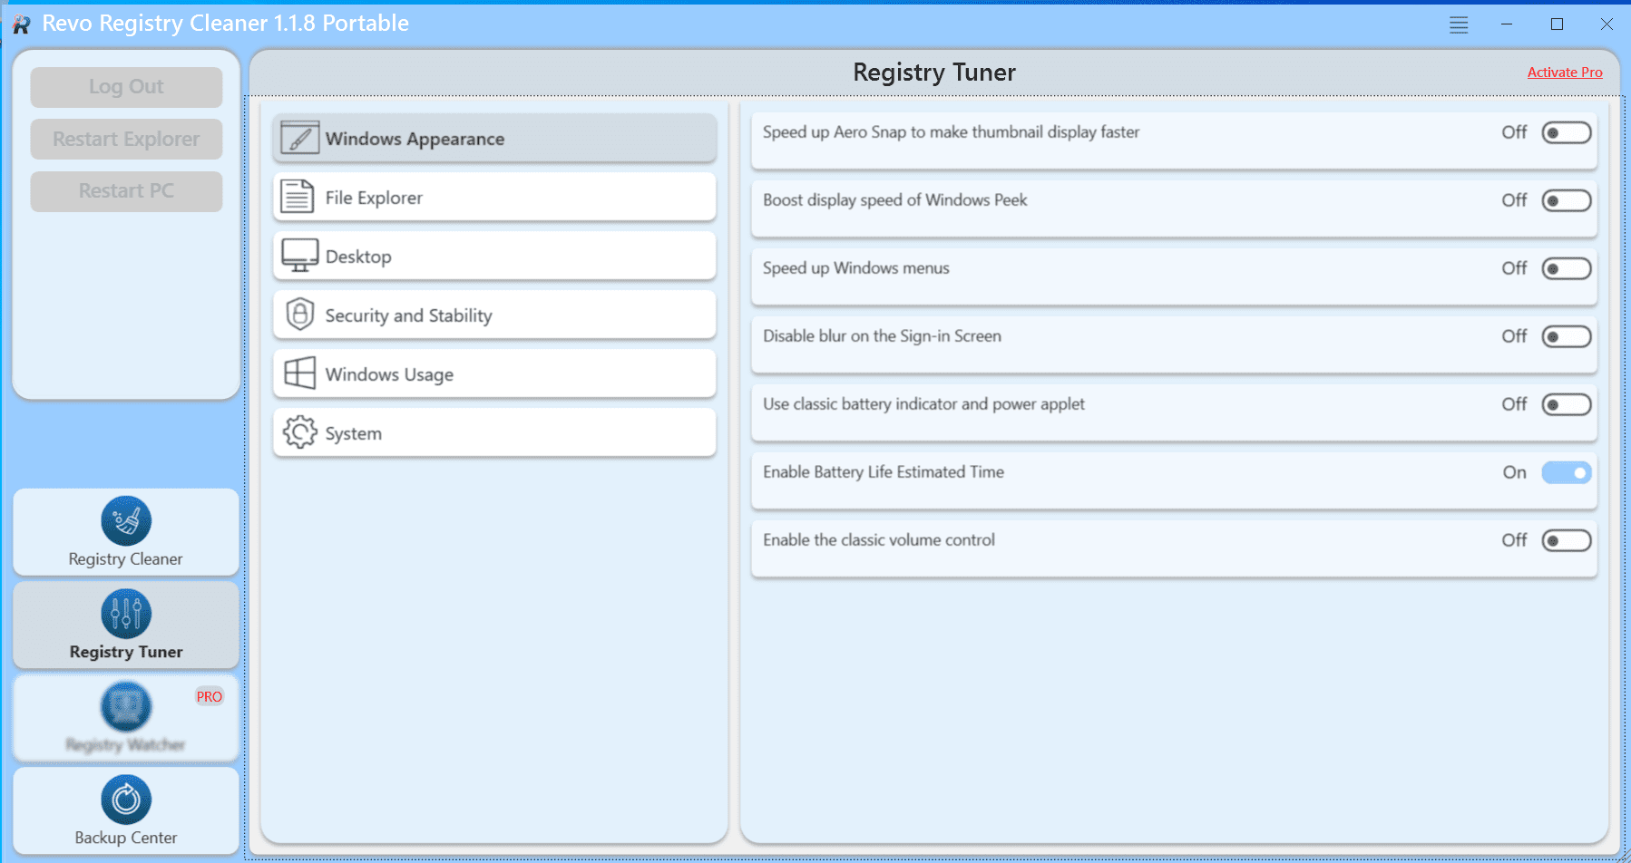Click 'Boost display speed of Windows Peek' text
The height and width of the screenshot is (863, 1631).
coord(894,200)
